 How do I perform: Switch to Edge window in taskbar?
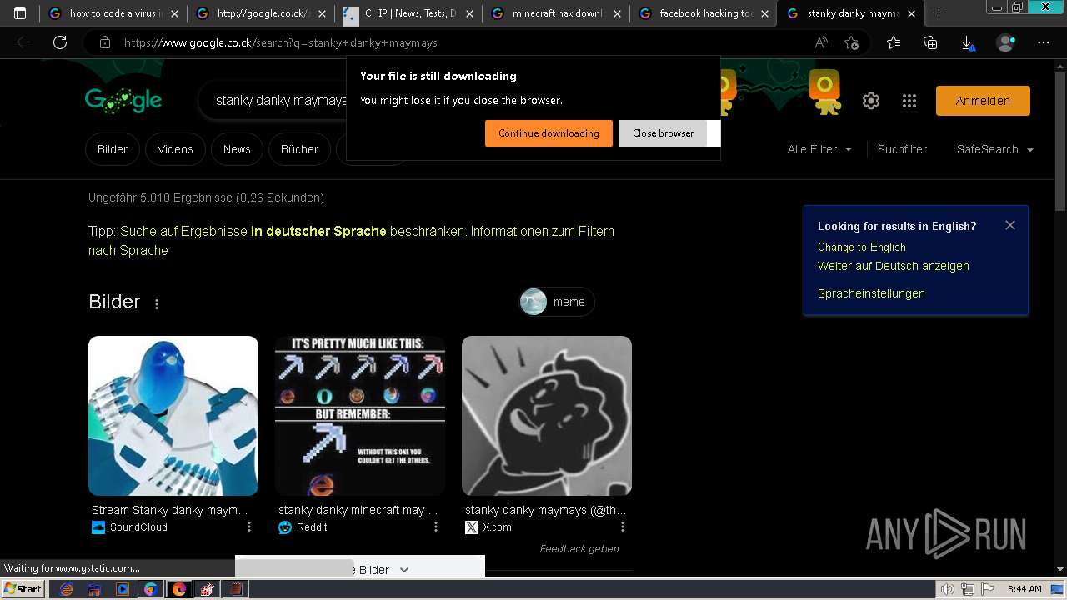click(x=179, y=589)
